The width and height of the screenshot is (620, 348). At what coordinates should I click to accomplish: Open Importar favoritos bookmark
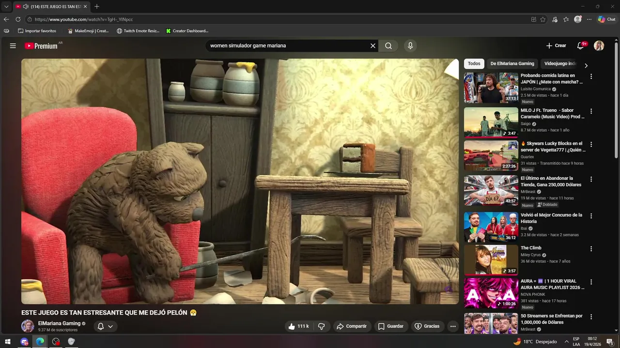37,31
